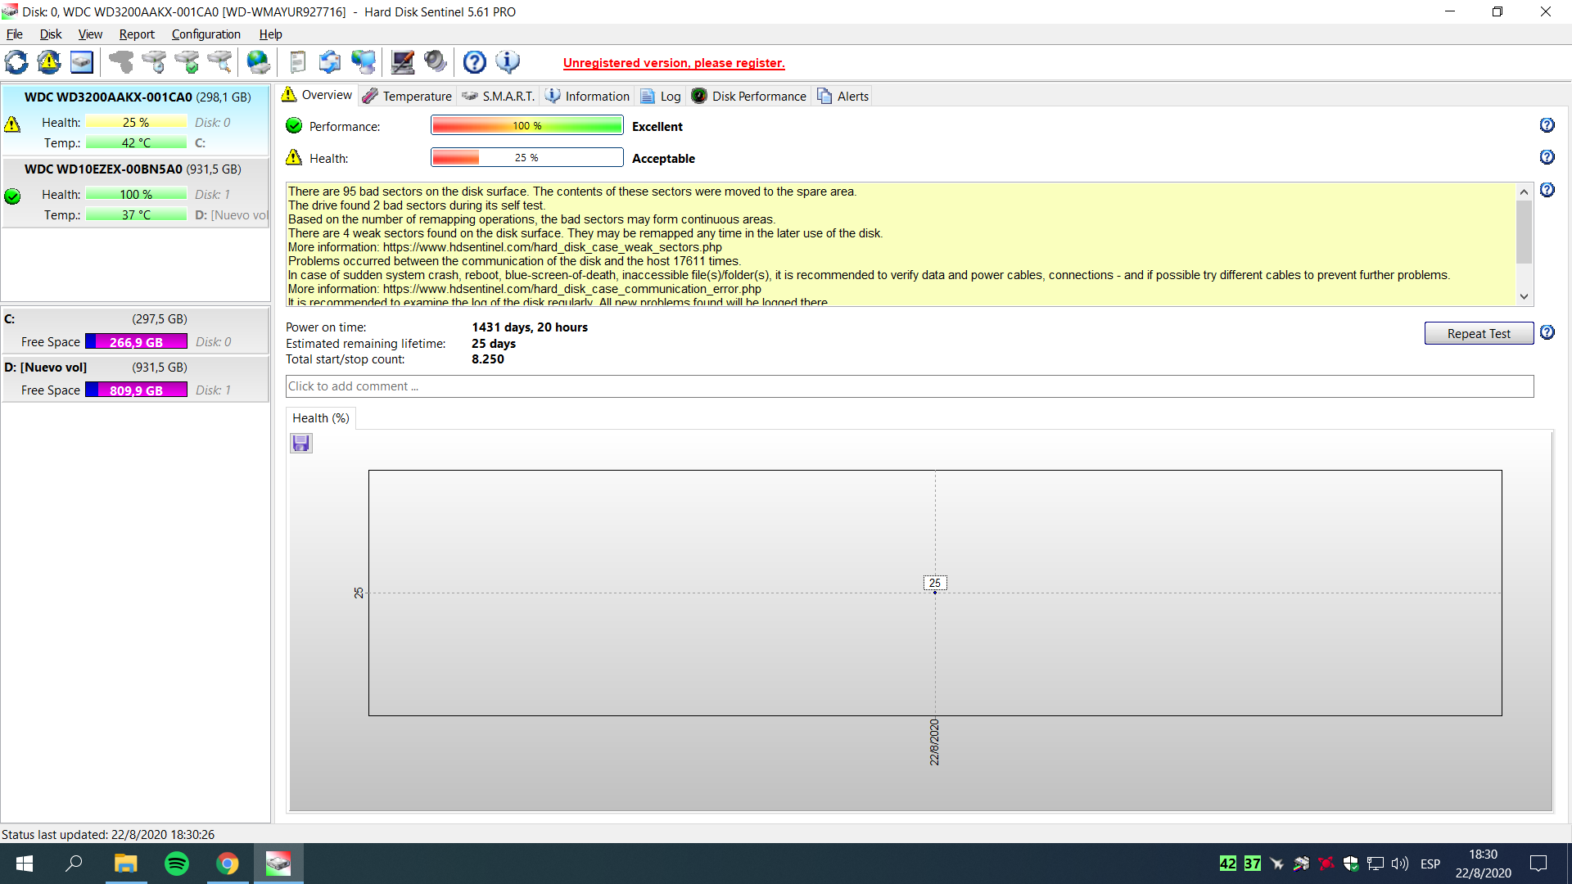The image size is (1572, 884).
Task: Click the Repeat Test button
Action: 1479,333
